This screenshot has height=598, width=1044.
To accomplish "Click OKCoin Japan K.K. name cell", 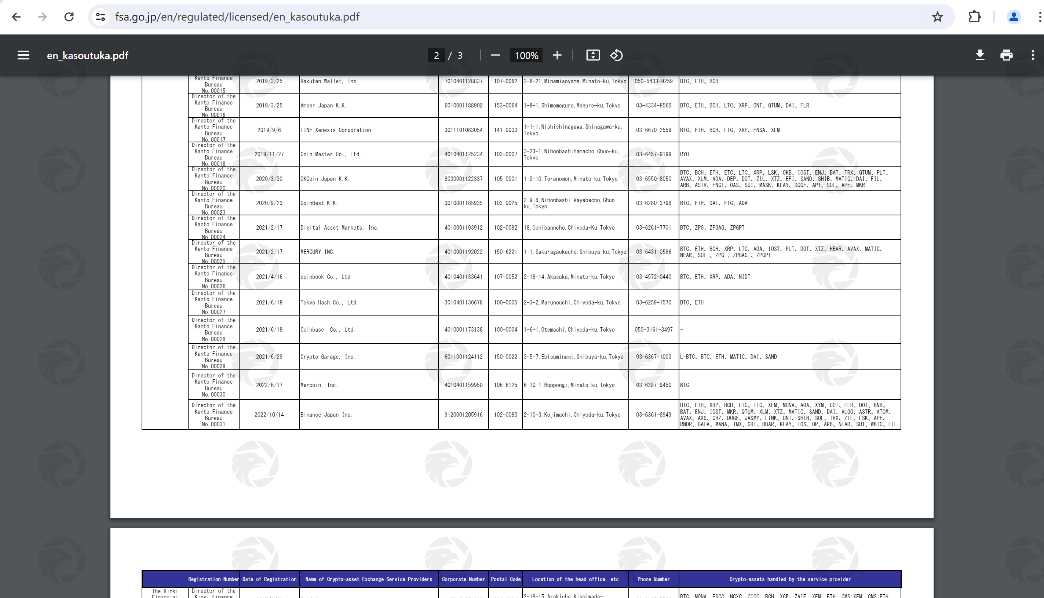I will [x=369, y=179].
